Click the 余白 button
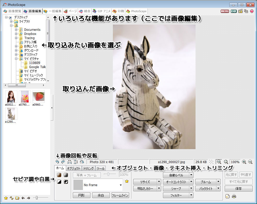Viewport: 257px width, 204px height. (x=101, y=195)
